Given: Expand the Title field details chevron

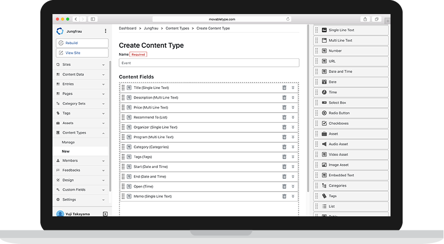Looking at the screenshot, I should click(x=293, y=88).
